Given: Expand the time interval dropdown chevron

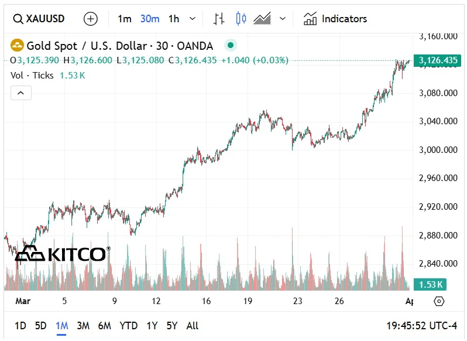Looking at the screenshot, I should coord(193,19).
